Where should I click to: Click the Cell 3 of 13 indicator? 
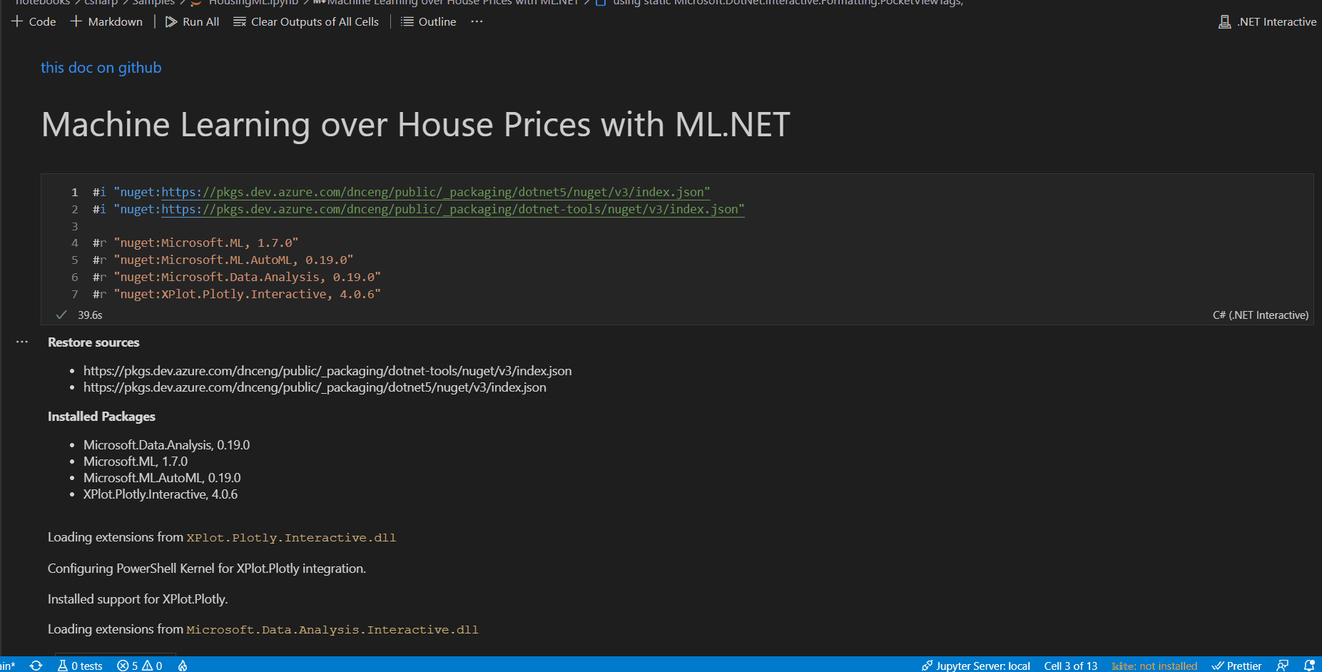click(x=1070, y=666)
